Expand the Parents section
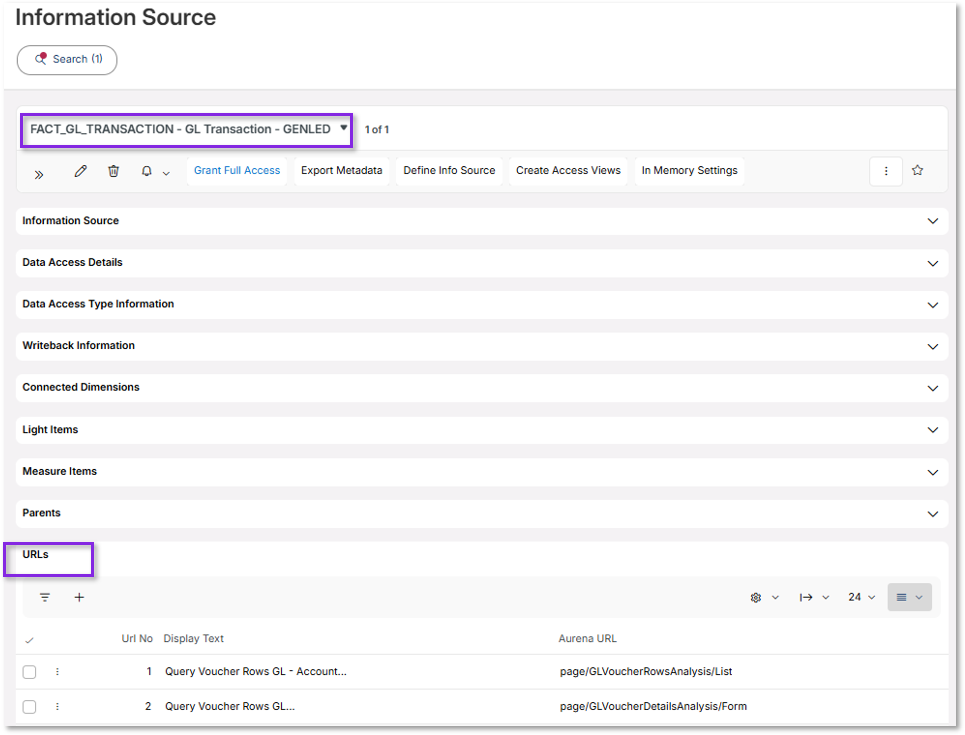 pos(482,513)
